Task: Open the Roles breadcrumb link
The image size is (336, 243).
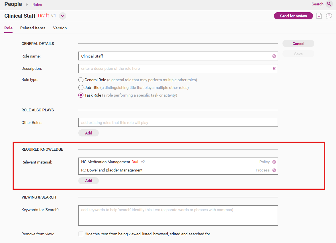Action: (x=37, y=5)
